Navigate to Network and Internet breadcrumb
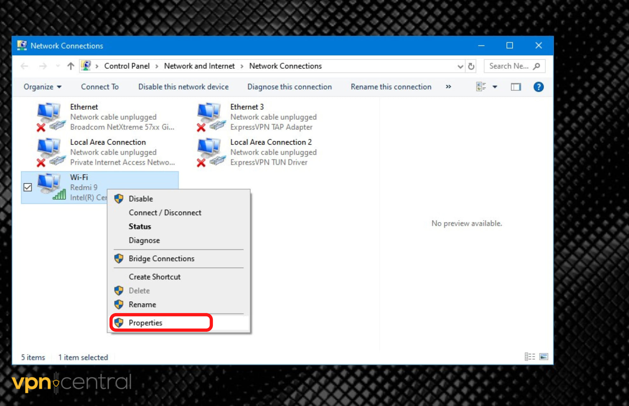The height and width of the screenshot is (406, 629). 199,66
